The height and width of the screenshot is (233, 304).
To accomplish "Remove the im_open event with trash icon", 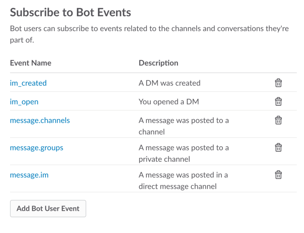I will 278,101.
